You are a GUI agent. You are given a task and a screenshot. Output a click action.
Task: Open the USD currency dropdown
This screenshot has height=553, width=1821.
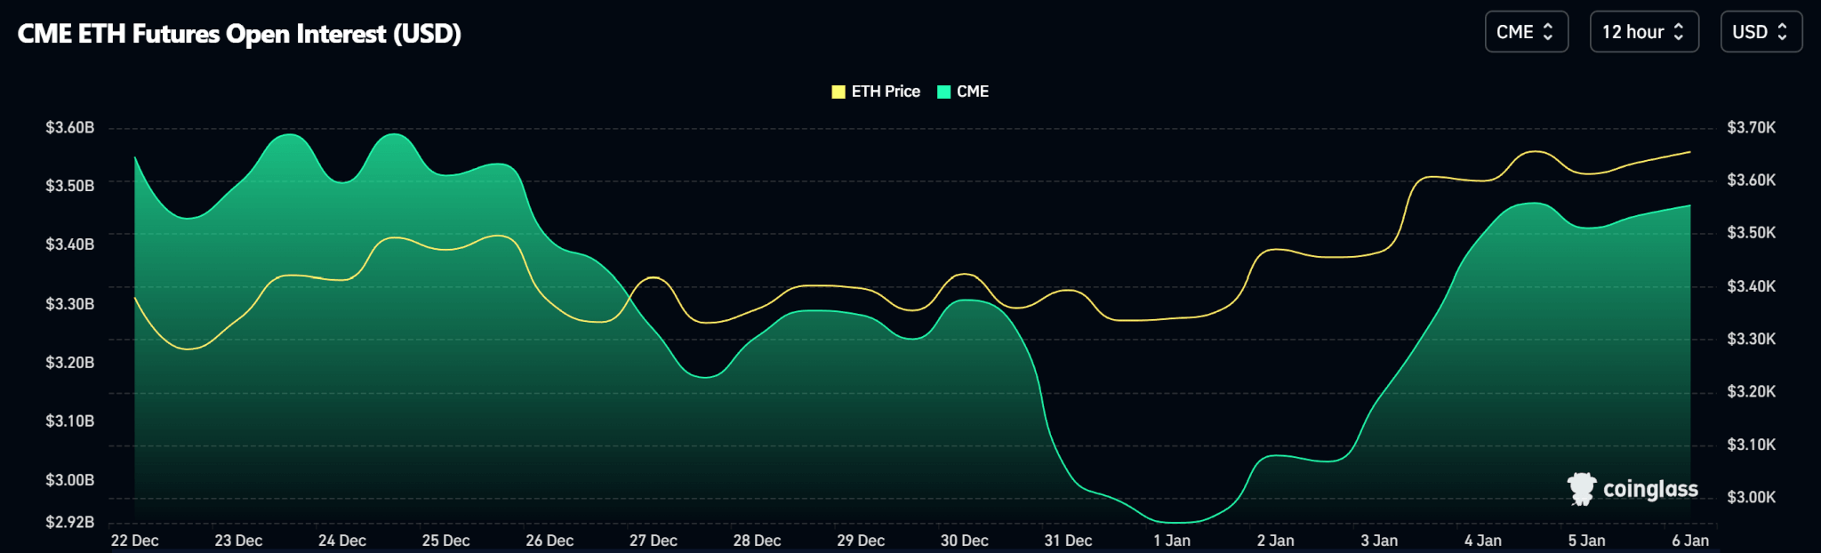coord(1761,32)
